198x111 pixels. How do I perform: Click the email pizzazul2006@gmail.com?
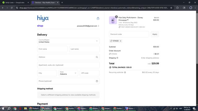point(87,26)
